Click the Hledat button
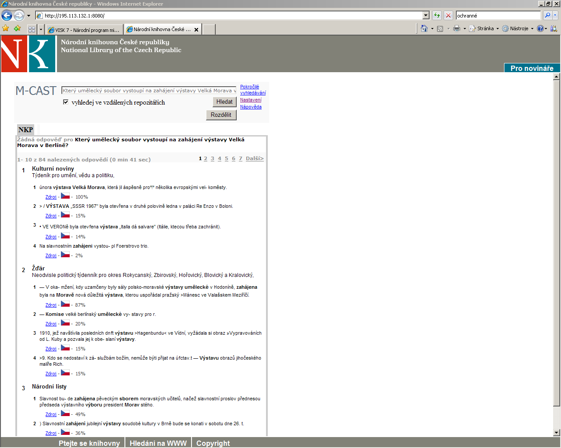561x448 pixels. [x=224, y=101]
